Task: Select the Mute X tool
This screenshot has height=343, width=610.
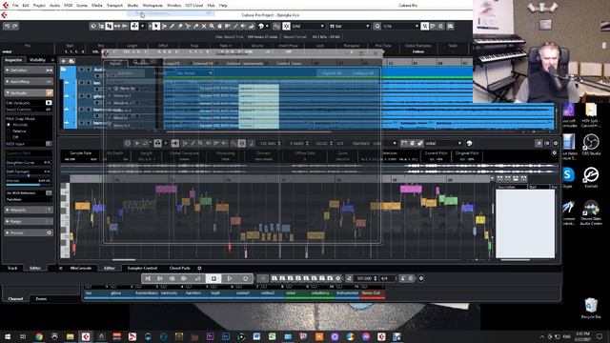Action: coord(203,26)
